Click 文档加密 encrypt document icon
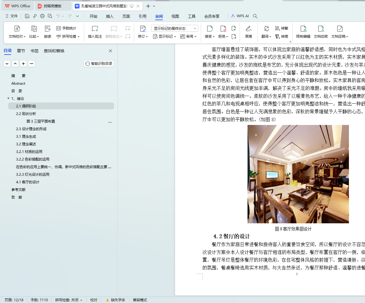 point(321,29)
